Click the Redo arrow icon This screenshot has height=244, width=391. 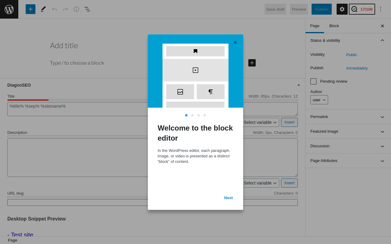pyautogui.click(x=65, y=9)
